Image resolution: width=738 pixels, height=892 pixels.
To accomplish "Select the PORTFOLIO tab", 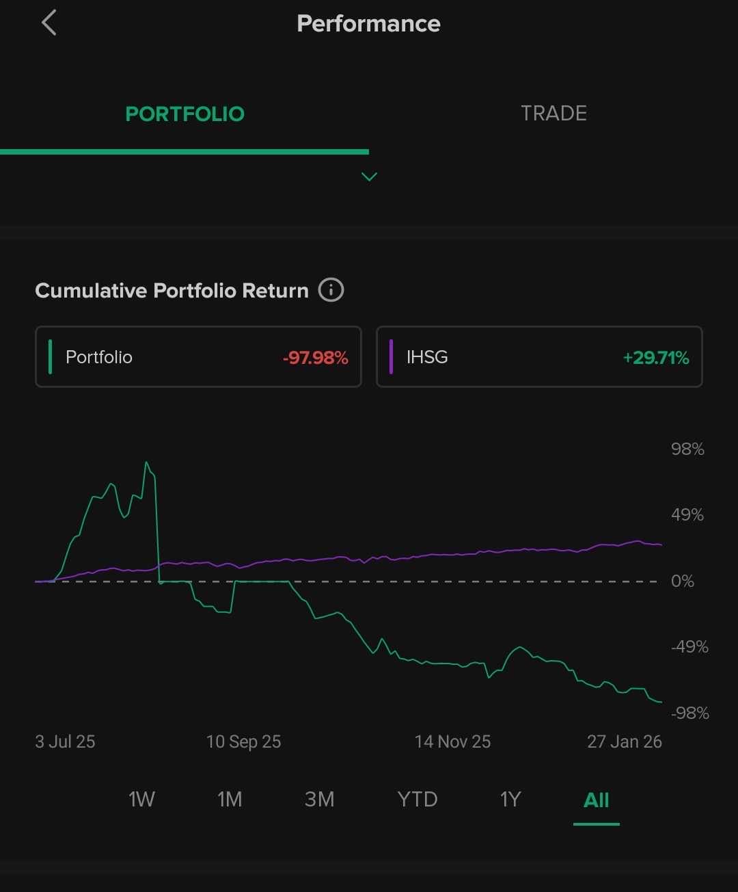I will click(184, 114).
